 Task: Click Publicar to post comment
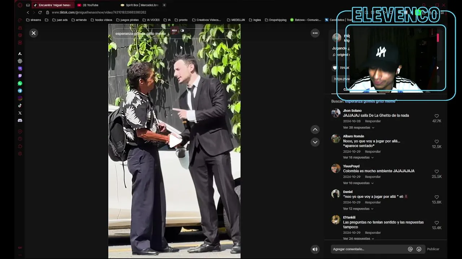coord(433,249)
